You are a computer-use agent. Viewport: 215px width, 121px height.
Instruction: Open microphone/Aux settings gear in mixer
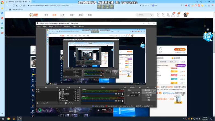point(123,101)
